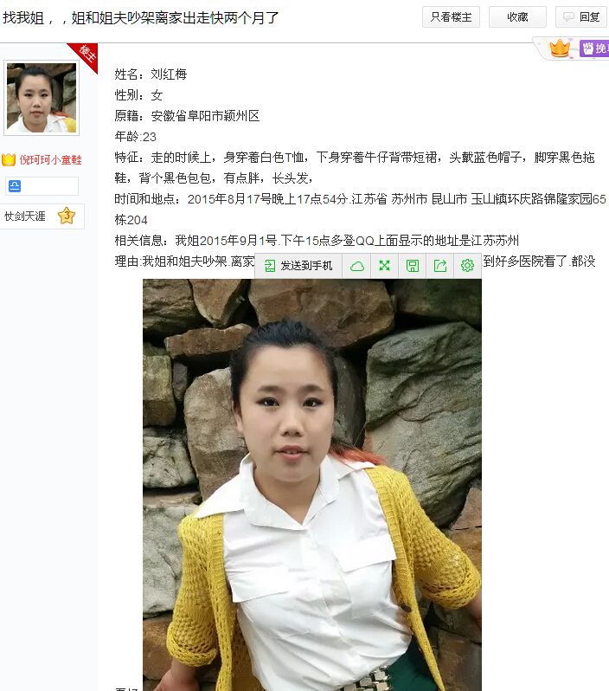Open the gear settings icon on image toolbar
Screen dimensions: 609x691
point(467,265)
